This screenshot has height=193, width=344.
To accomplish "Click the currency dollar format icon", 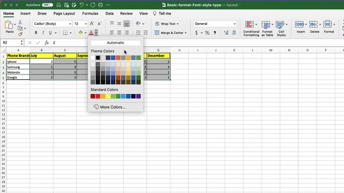I will (x=196, y=33).
